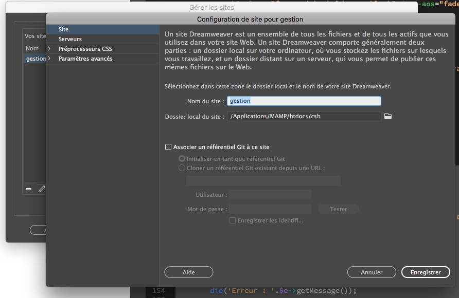This screenshot has height=298, width=459.
Task: Click Nom column header in Gérer les sites
Action: [32, 48]
